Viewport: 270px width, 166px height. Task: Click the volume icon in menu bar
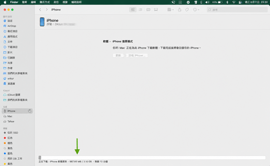pyautogui.click(x=207, y=2)
